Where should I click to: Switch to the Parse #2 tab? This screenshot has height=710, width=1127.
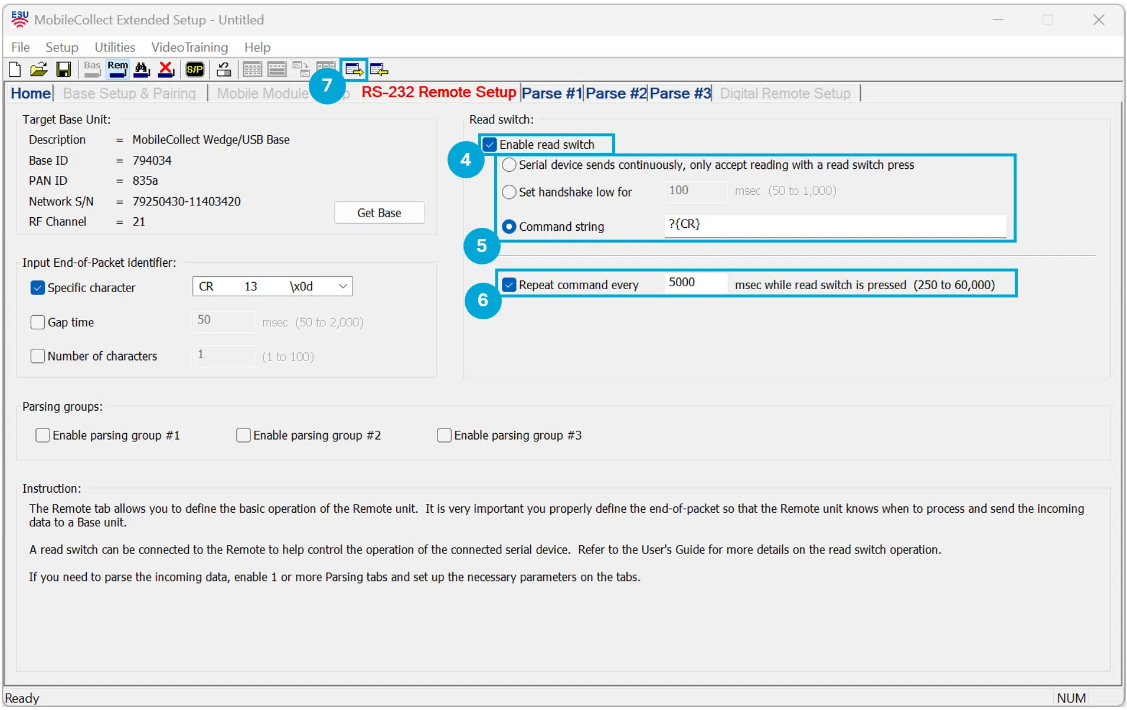(x=616, y=93)
